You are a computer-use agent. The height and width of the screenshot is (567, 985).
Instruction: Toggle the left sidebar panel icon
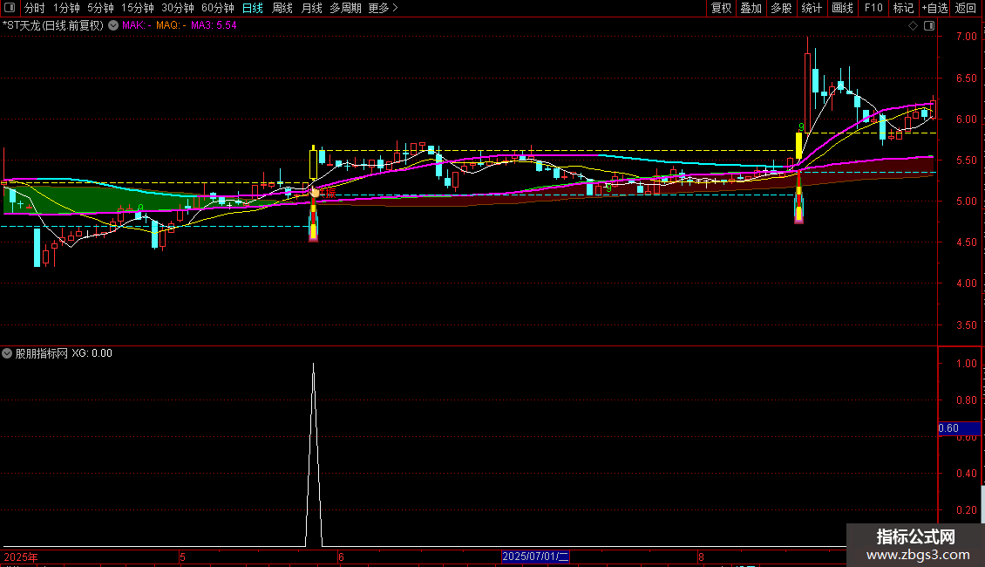10,8
